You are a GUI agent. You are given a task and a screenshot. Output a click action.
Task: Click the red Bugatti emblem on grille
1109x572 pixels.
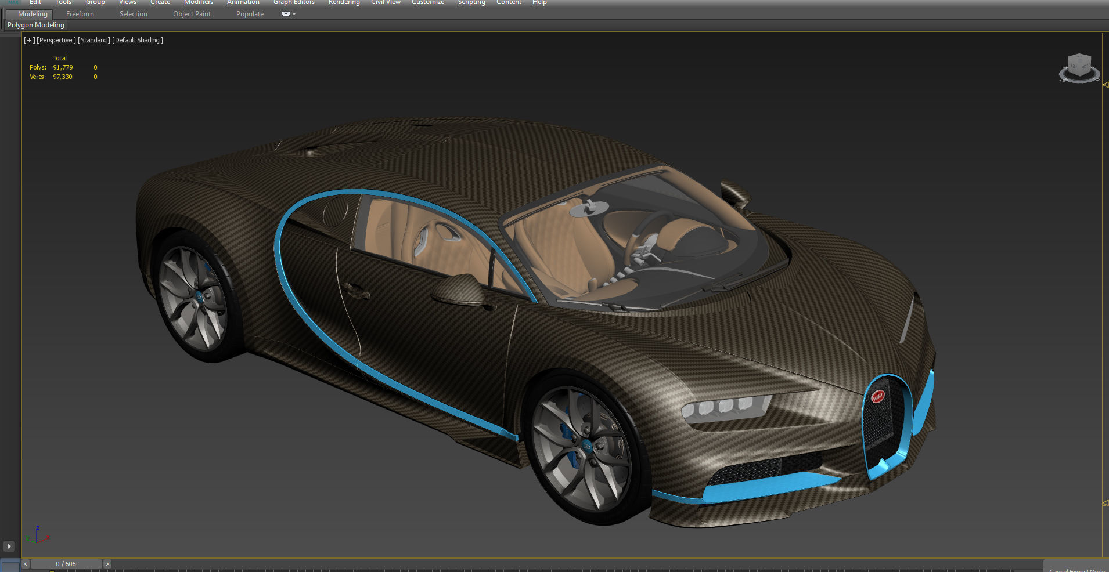click(x=878, y=397)
